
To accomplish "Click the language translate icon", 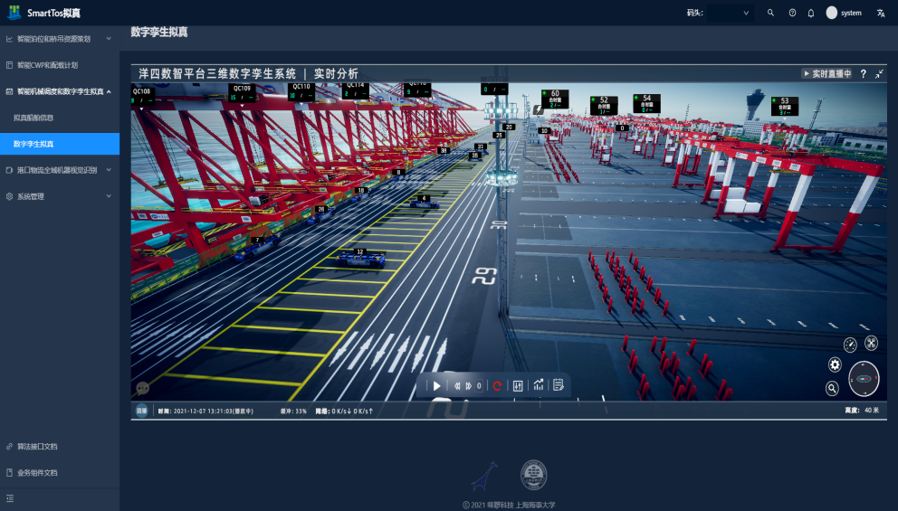I will click(x=881, y=13).
